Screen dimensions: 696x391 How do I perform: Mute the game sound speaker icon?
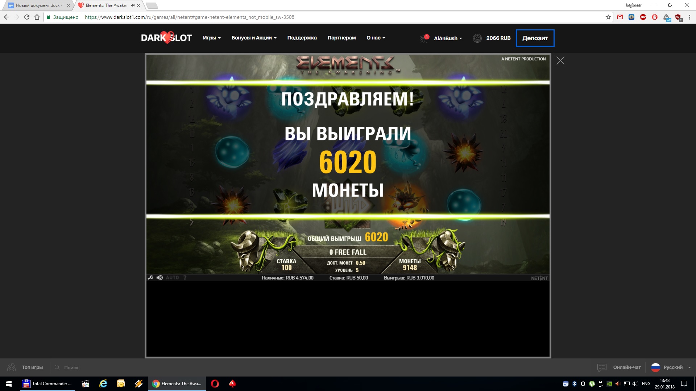coord(159,278)
